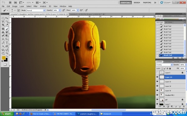Open the Image menu
The height and width of the screenshot is (116, 187).
point(15,6)
